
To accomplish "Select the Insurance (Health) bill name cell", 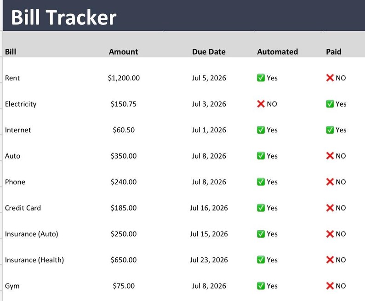I will click(x=34, y=260).
